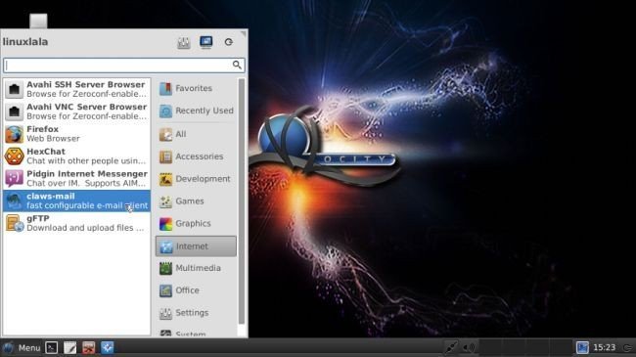The height and width of the screenshot is (357, 636).
Task: Open the Office category
Action: pyautogui.click(x=196, y=290)
